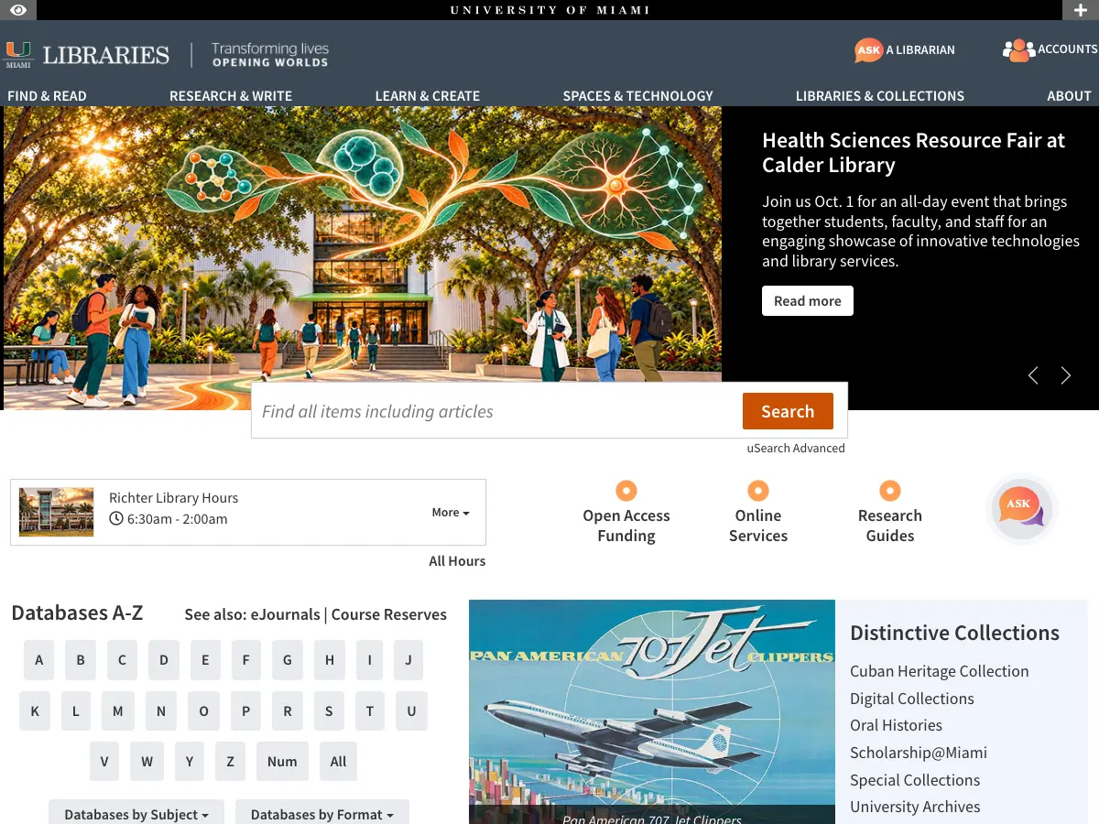Click the University of Miami top bar title

pyautogui.click(x=549, y=10)
